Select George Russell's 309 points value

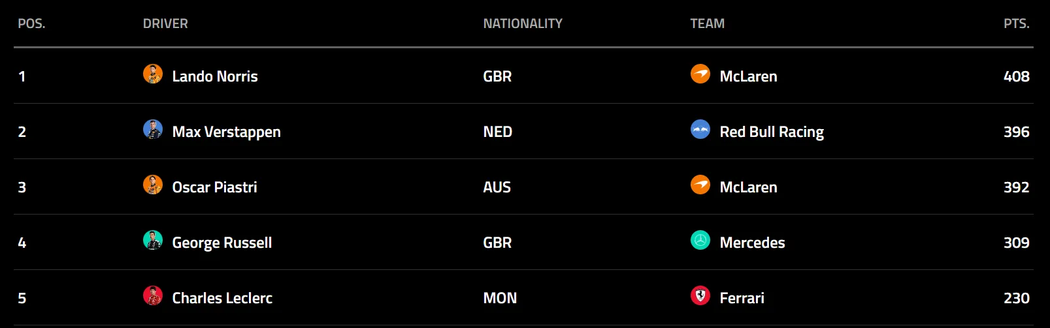tap(1016, 243)
